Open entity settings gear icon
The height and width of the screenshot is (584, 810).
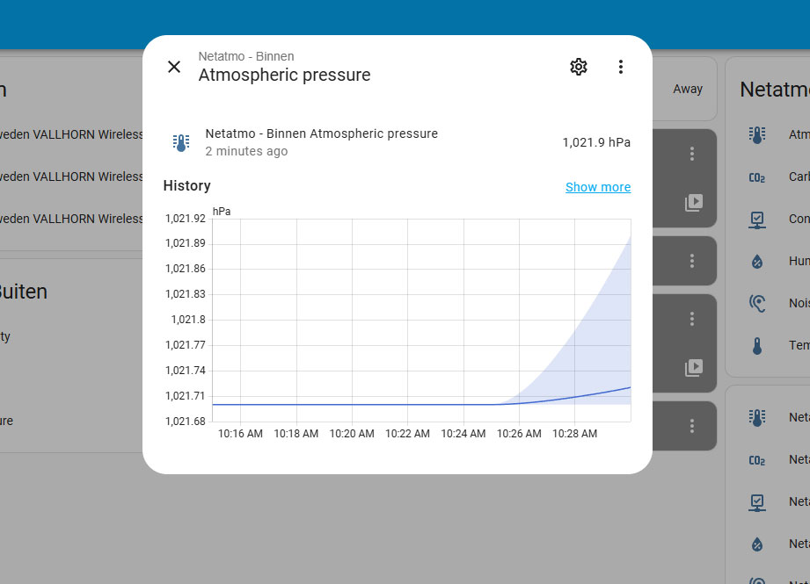tap(579, 67)
